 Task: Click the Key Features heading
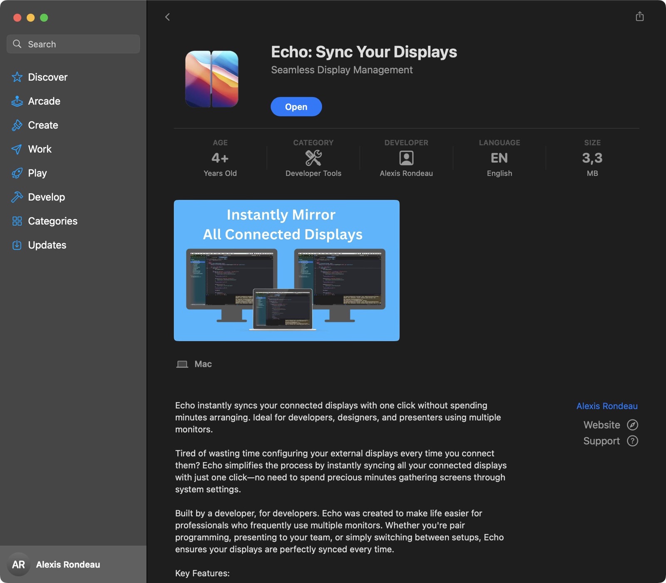click(x=202, y=573)
